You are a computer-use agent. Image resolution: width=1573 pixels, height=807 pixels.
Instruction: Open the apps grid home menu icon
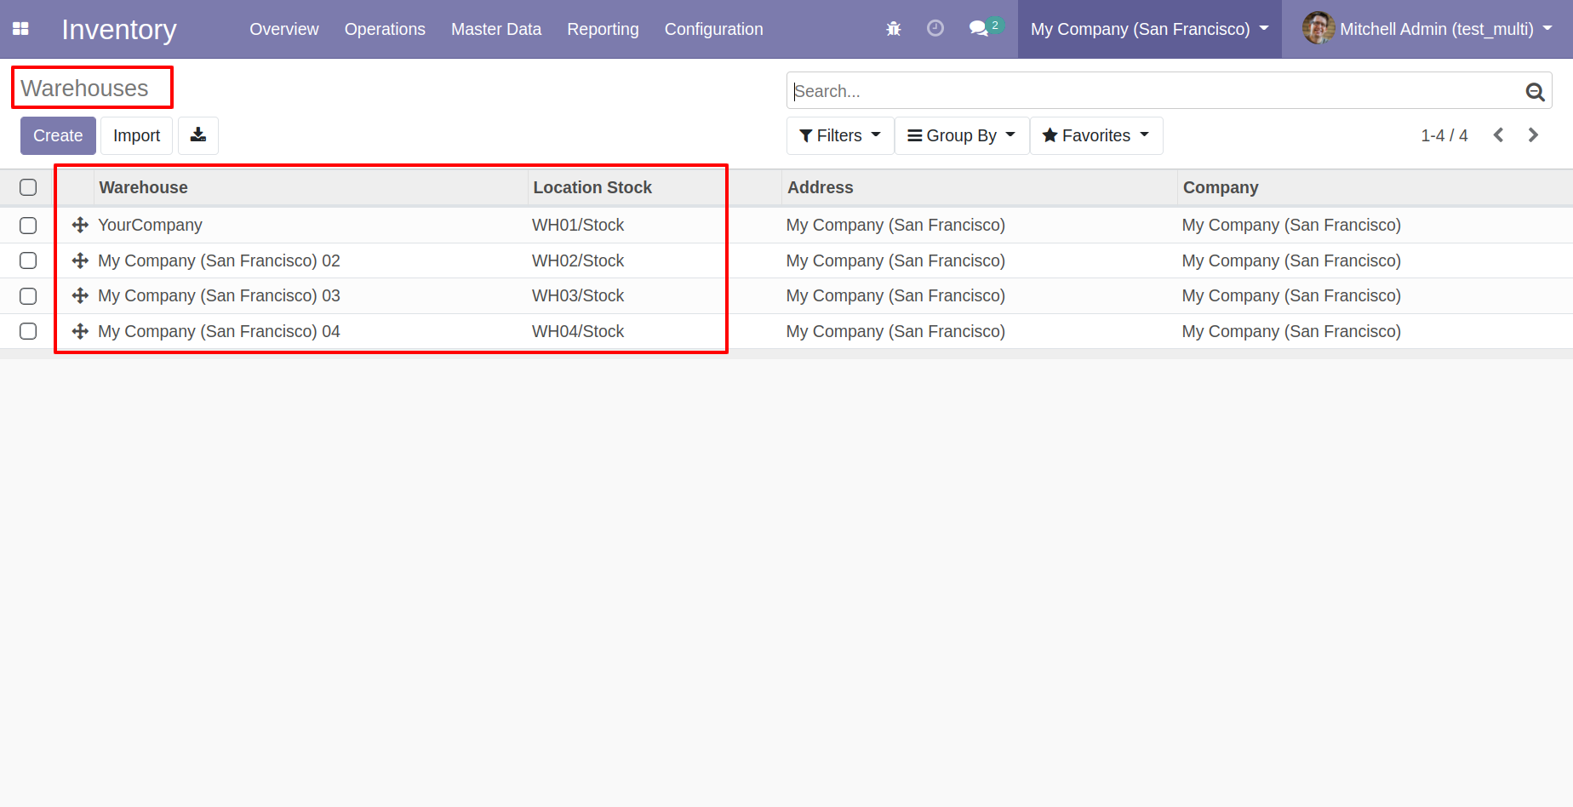click(20, 29)
